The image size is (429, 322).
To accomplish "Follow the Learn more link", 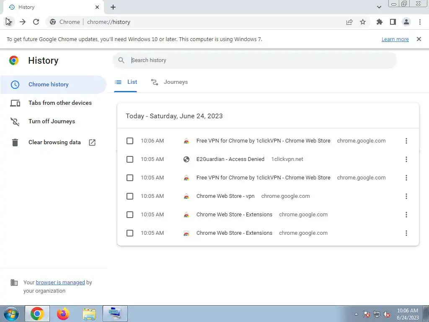I will pyautogui.click(x=395, y=39).
